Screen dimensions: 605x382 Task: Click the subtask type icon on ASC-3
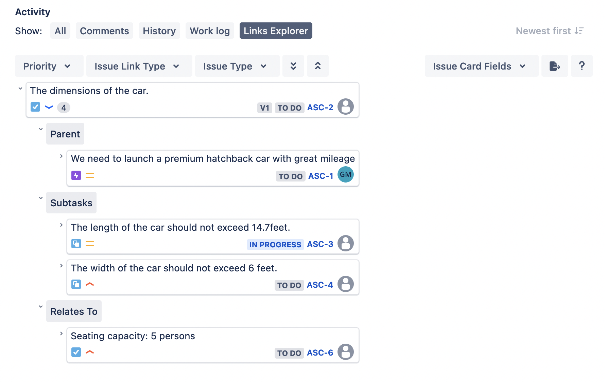point(76,244)
